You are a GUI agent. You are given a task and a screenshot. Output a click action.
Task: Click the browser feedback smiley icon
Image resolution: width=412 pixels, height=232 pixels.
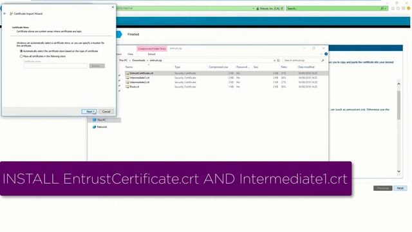[x=409, y=8]
